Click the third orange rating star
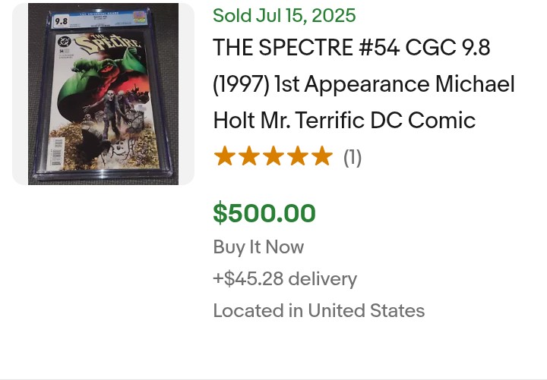This screenshot has height=380, width=547. (273, 156)
